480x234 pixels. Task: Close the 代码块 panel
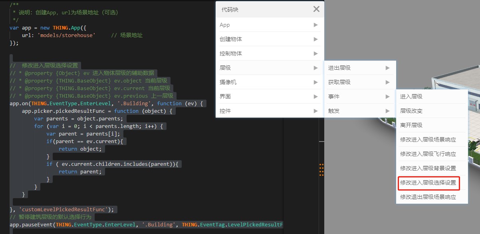click(x=317, y=9)
